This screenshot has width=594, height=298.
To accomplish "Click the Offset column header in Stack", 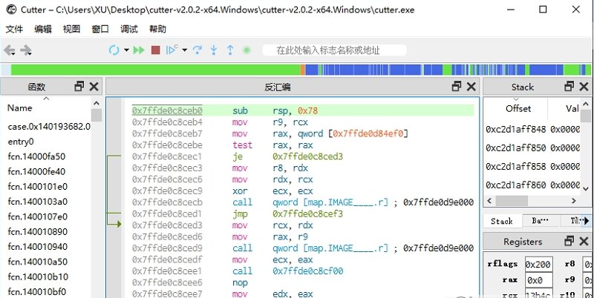I will point(518,109).
